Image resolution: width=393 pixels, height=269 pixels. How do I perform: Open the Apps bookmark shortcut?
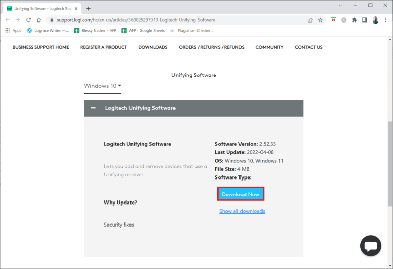click(13, 30)
